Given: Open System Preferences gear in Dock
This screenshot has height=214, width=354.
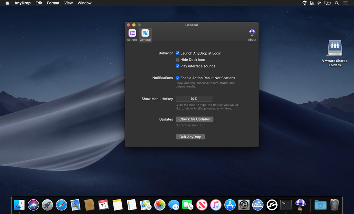Looking at the screenshot, I should point(244,205).
